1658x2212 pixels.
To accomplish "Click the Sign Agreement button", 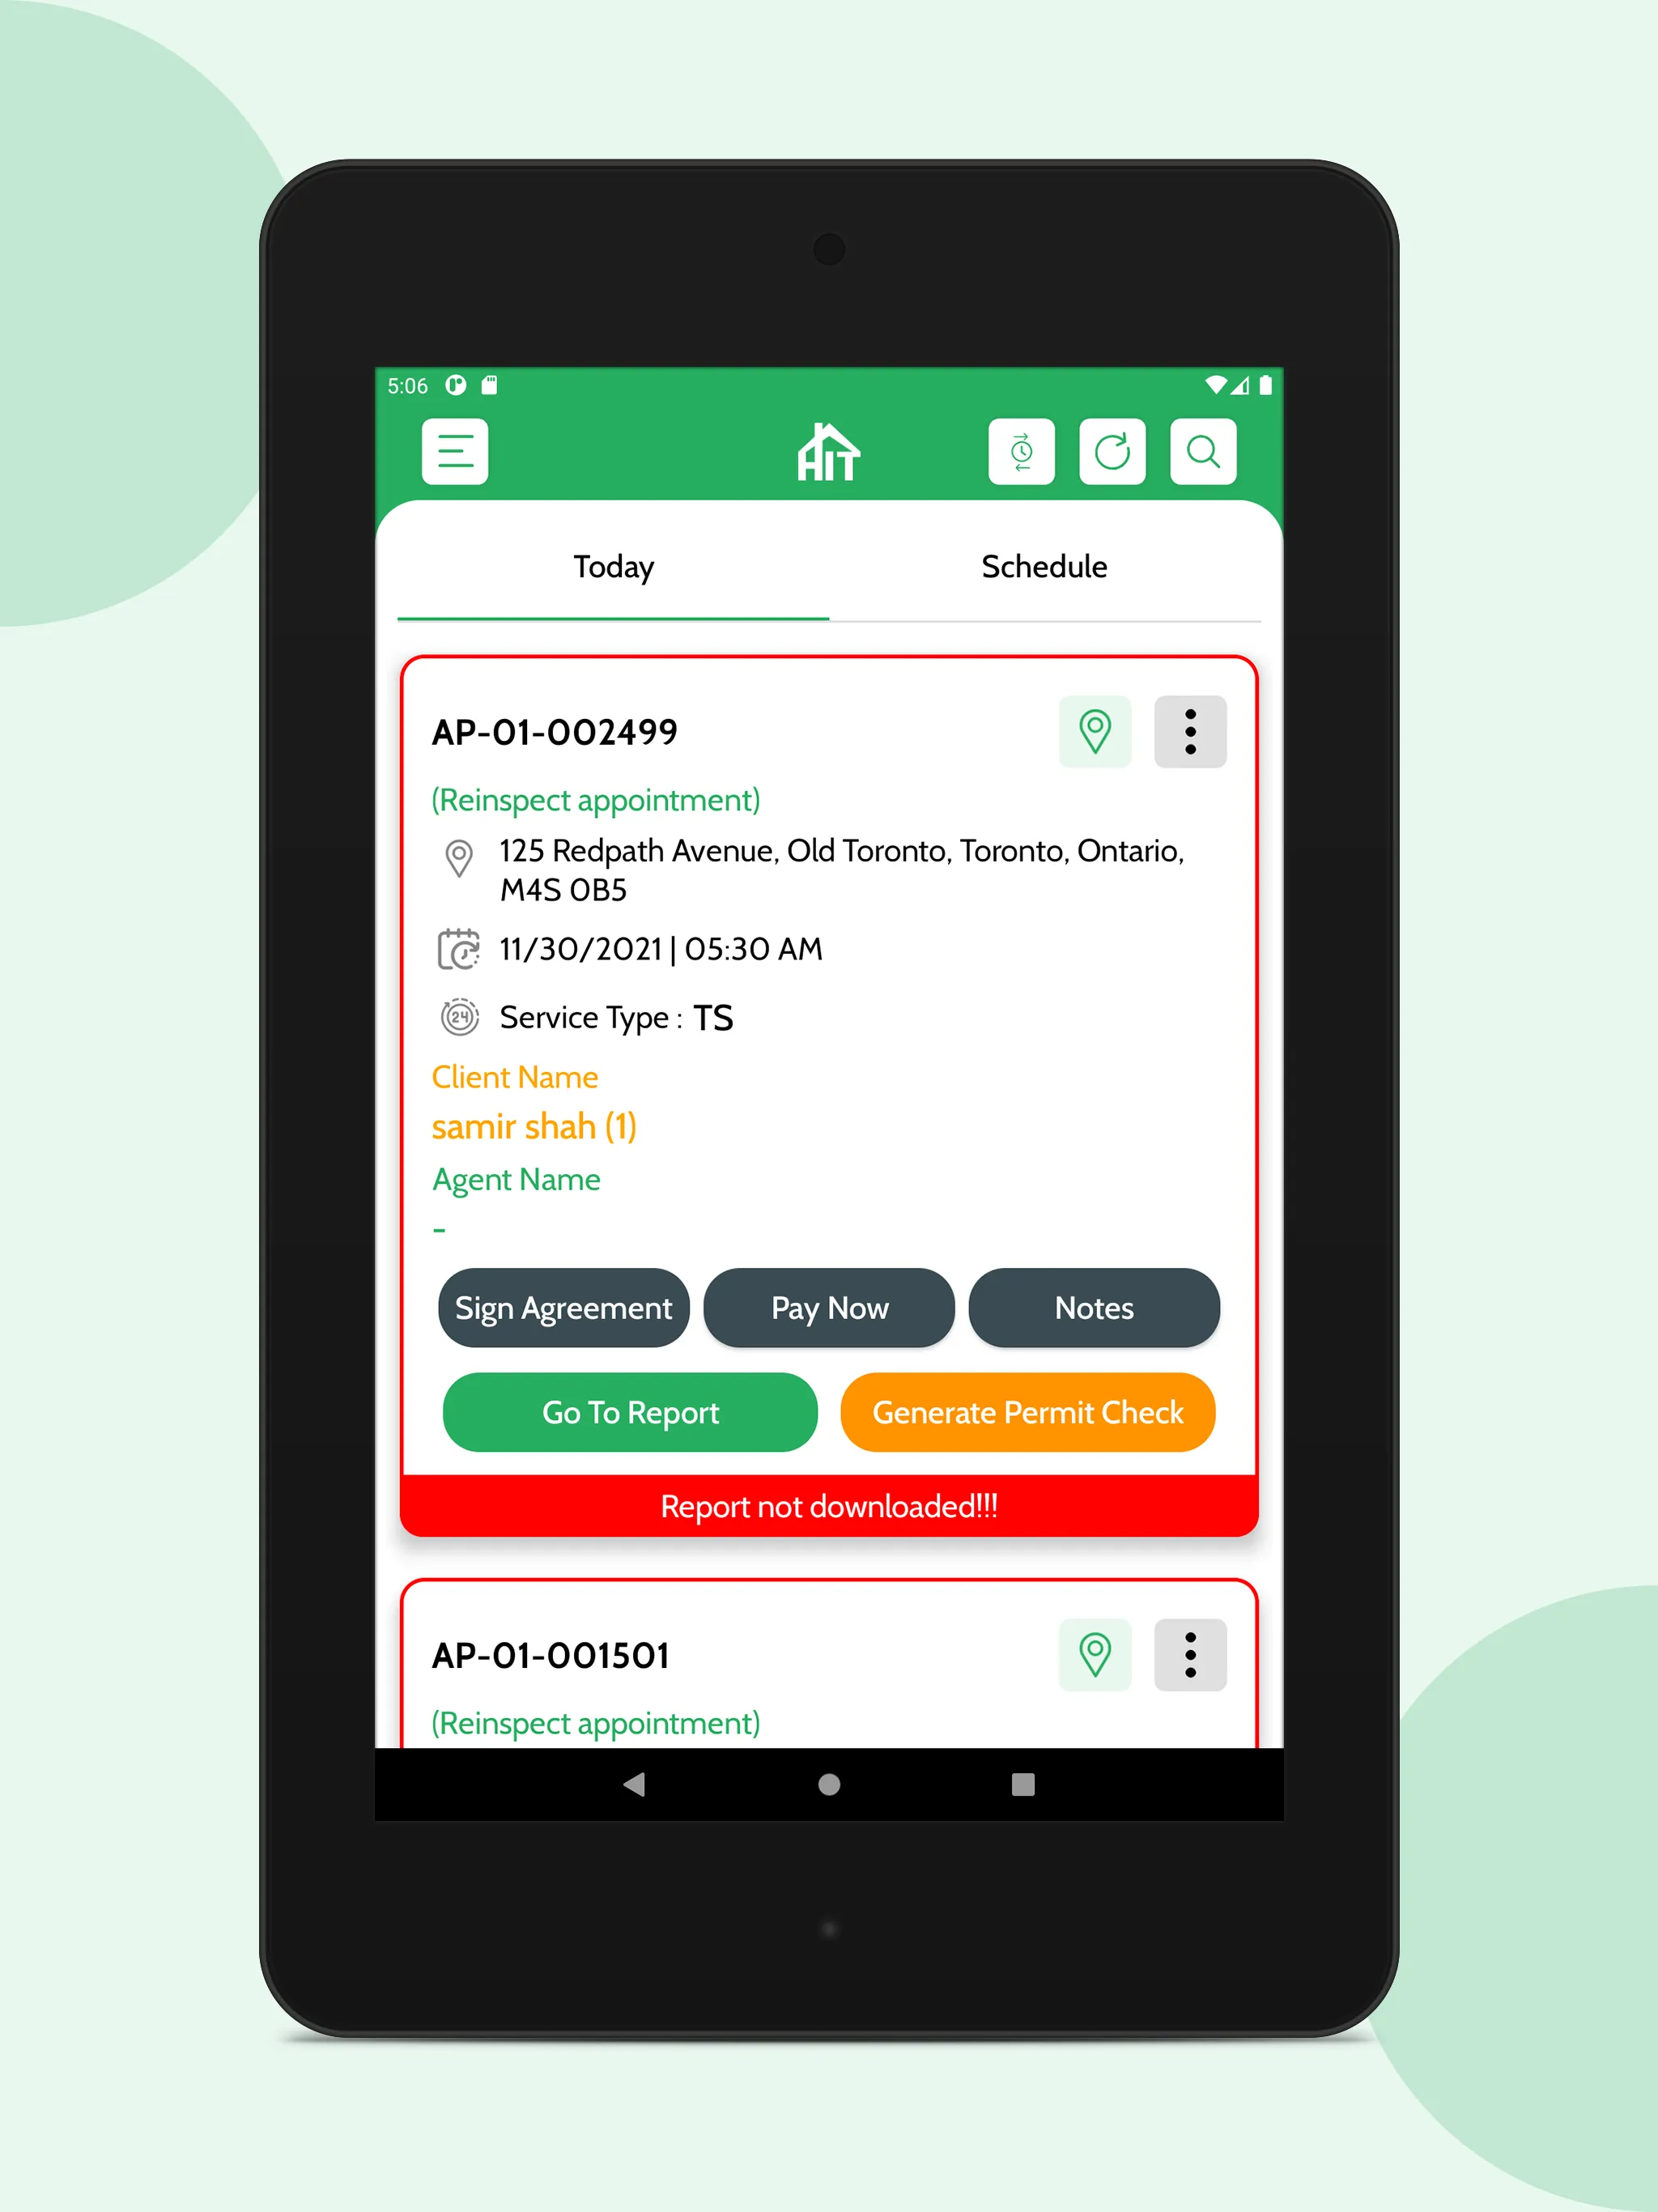I will (563, 1306).
